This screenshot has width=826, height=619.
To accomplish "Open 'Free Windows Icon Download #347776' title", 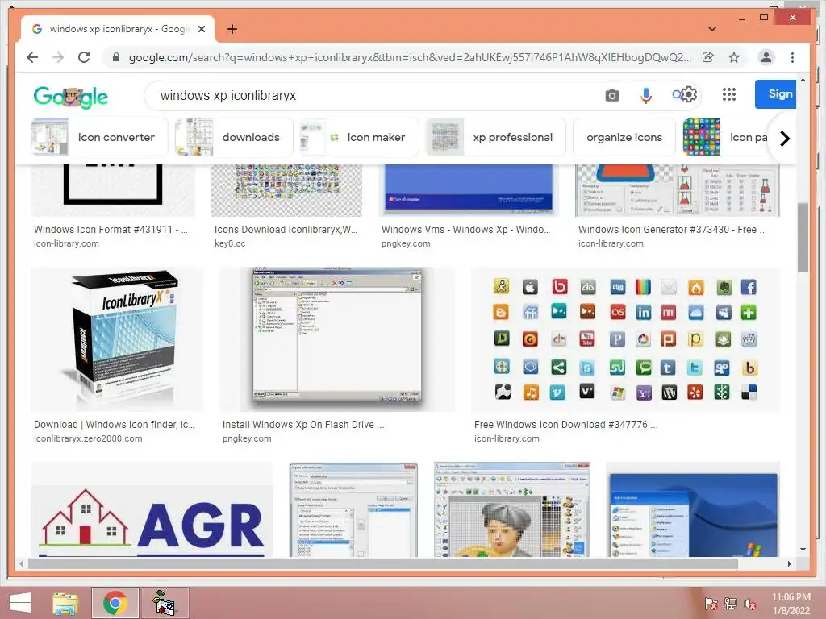I will (x=565, y=424).
